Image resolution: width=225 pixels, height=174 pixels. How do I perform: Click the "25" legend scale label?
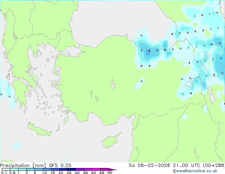pos(69,173)
